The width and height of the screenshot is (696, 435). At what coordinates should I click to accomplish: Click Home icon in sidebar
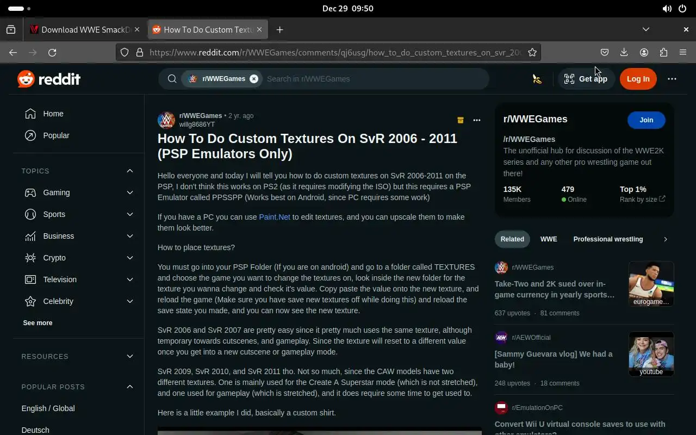tap(30, 114)
